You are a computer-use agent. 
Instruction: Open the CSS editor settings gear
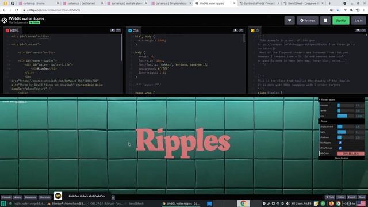235,30
